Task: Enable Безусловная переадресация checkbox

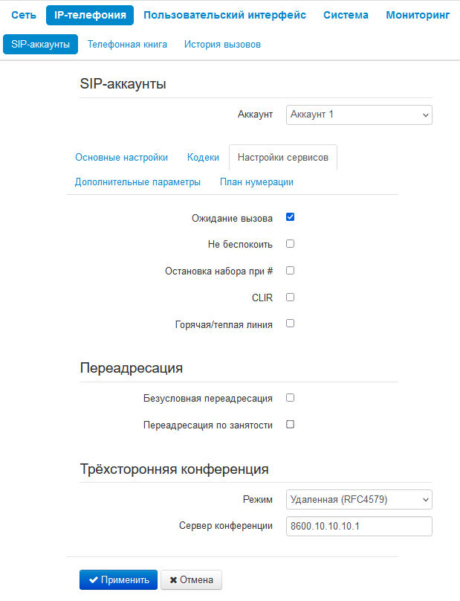Action: coord(291,398)
